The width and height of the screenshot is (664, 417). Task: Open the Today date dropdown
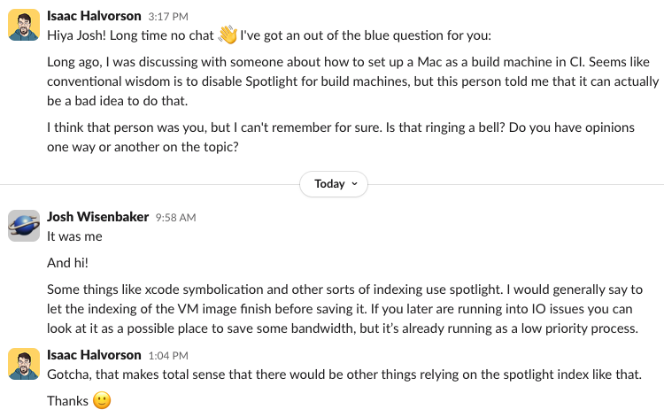coord(334,184)
